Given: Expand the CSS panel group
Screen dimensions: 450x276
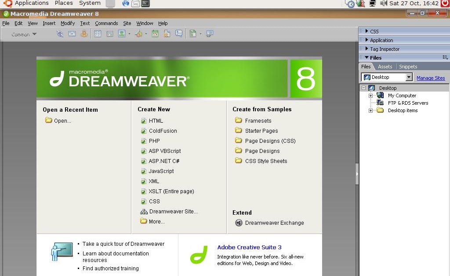Looking at the screenshot, I should [367, 31].
